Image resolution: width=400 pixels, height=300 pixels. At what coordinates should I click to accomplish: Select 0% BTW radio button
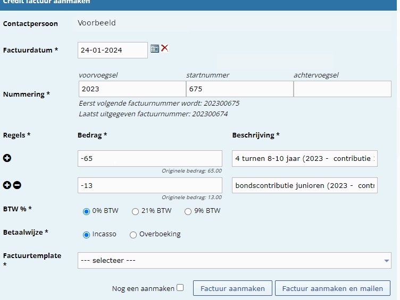pyautogui.click(x=87, y=211)
